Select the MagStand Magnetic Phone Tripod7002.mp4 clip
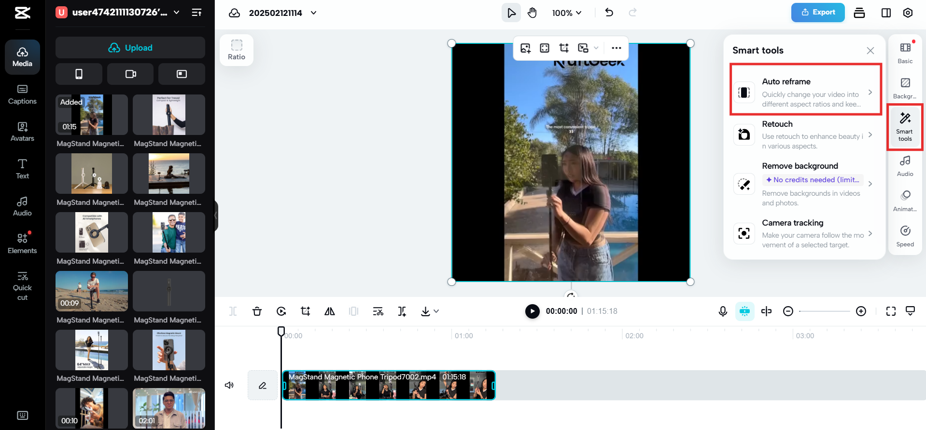Image resolution: width=926 pixels, height=430 pixels. click(x=389, y=385)
